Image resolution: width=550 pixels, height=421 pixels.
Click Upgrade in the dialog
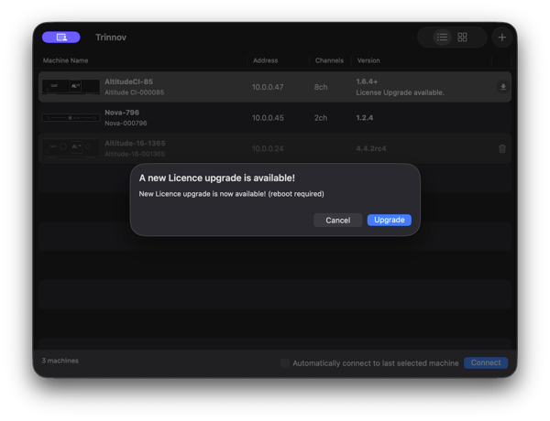tap(390, 220)
